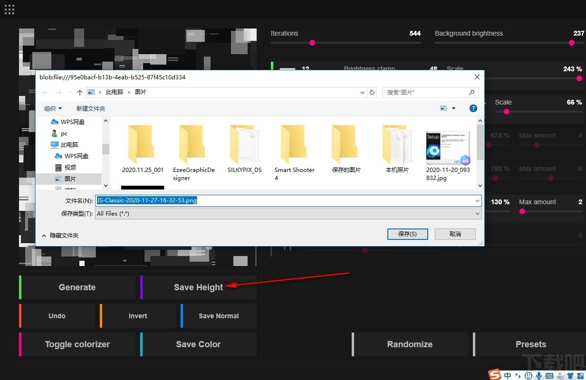Click the Generate button
Viewport: 586px width, 380px height.
point(77,287)
